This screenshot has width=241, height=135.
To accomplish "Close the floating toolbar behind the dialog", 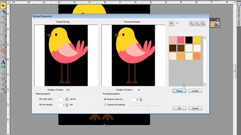I will pyautogui.click(x=218, y=20).
